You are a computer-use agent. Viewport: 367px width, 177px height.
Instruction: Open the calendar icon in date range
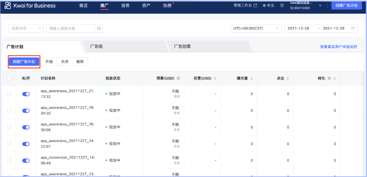click(x=353, y=28)
